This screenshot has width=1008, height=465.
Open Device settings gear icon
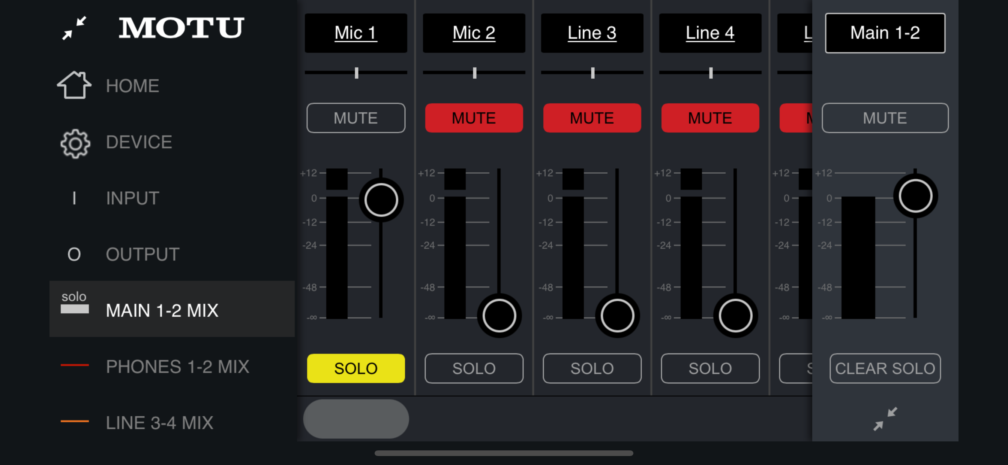(75, 143)
